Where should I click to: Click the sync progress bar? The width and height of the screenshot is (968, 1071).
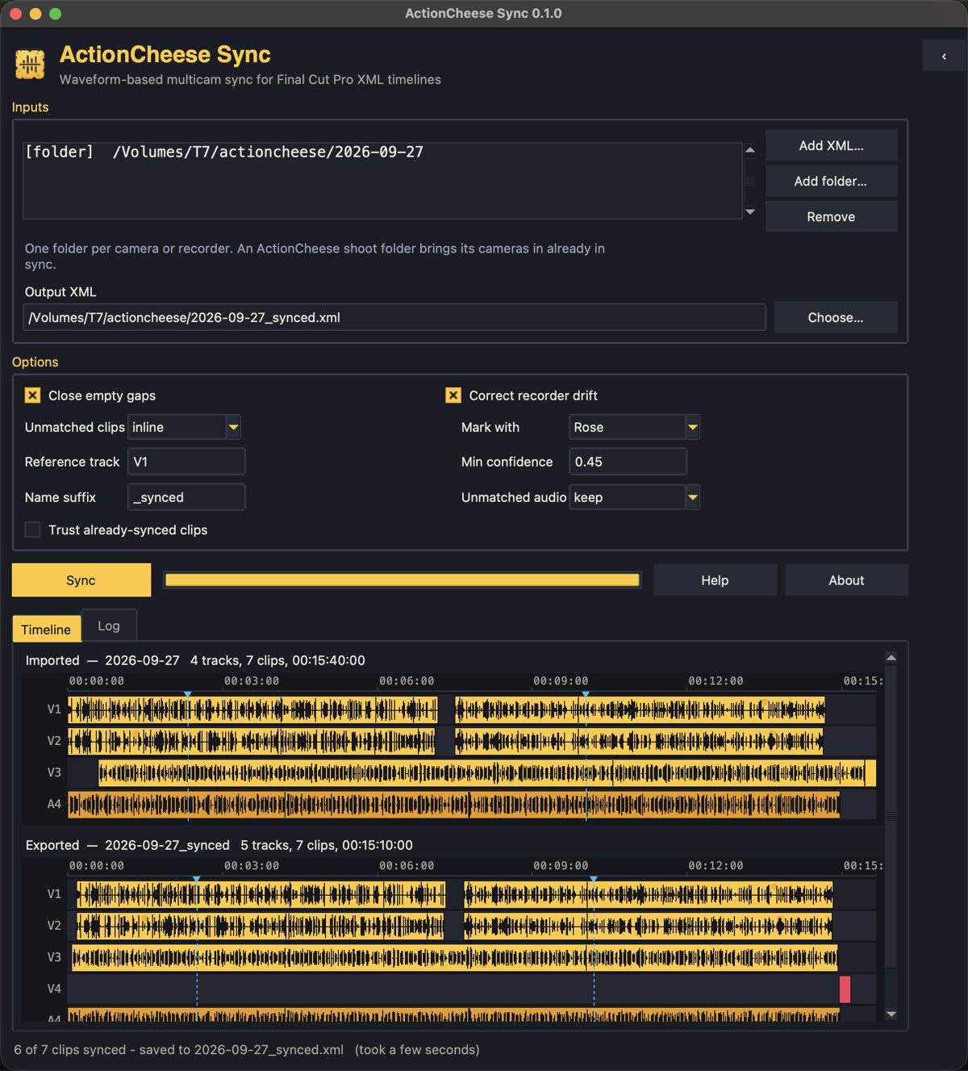pos(403,579)
